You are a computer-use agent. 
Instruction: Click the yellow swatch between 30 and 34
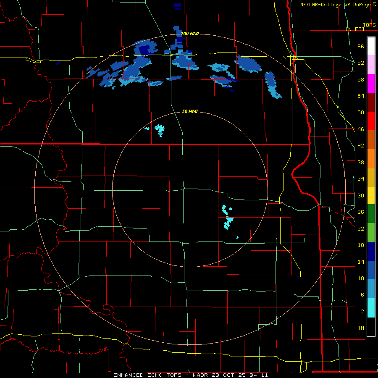coord(371,195)
